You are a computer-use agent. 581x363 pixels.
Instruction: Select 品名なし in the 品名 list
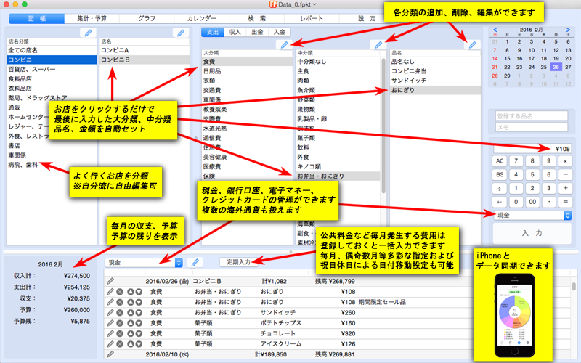point(435,62)
